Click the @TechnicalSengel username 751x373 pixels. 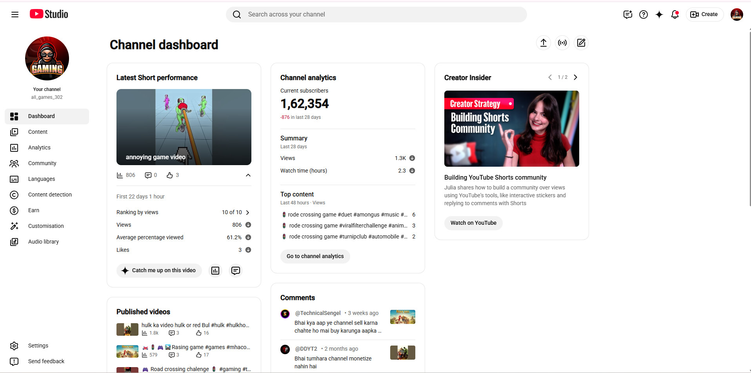click(318, 313)
